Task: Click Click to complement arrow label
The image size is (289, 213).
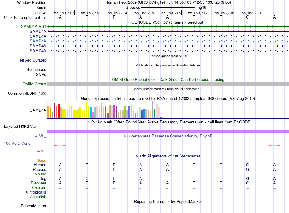Action: point(25,18)
